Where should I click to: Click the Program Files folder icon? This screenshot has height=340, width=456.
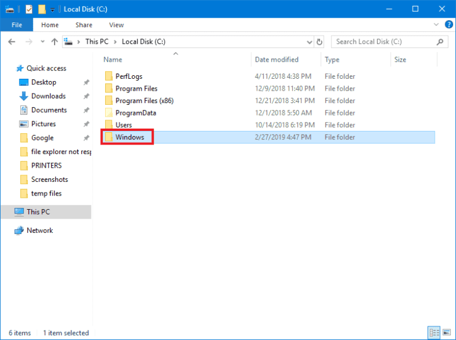pos(109,88)
